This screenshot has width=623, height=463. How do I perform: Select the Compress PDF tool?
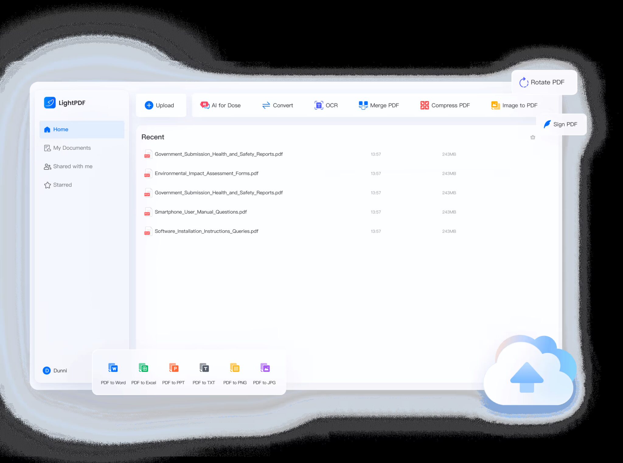click(445, 105)
